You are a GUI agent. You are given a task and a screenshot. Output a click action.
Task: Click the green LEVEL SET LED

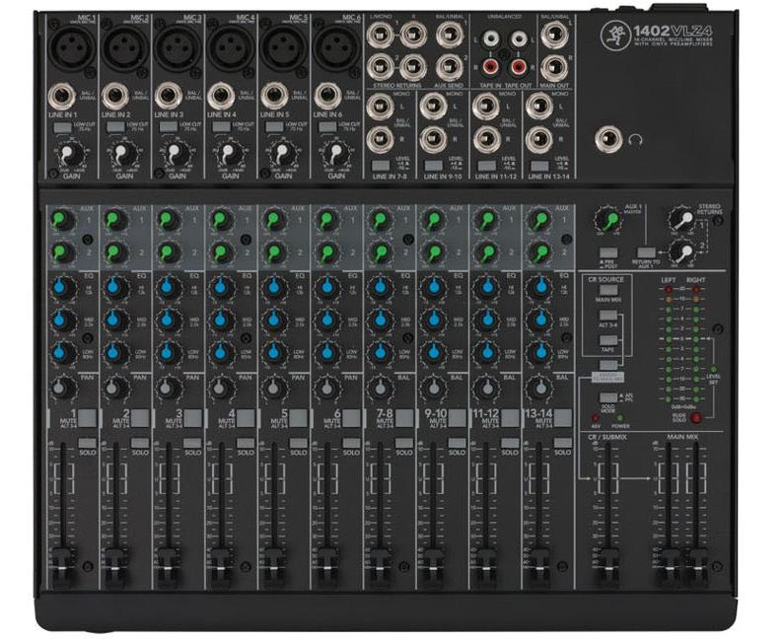click(714, 370)
